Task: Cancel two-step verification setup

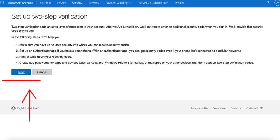Action: (42, 72)
